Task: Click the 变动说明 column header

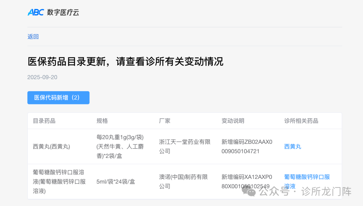Action: tap(233, 121)
